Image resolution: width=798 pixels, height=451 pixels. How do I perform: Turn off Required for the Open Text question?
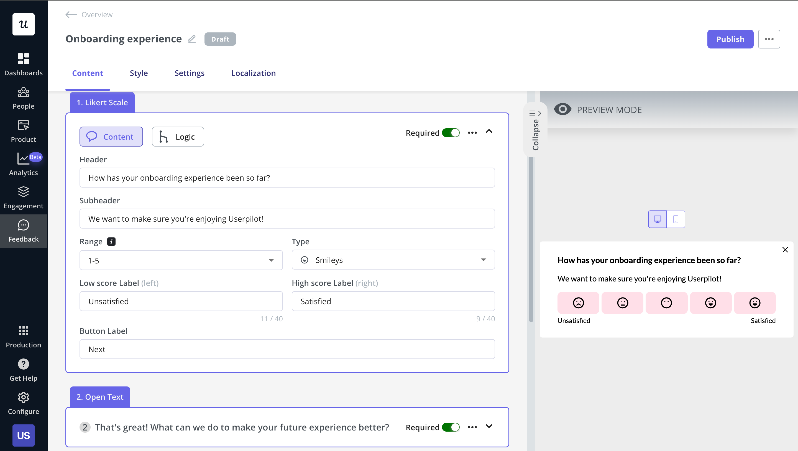(x=451, y=427)
